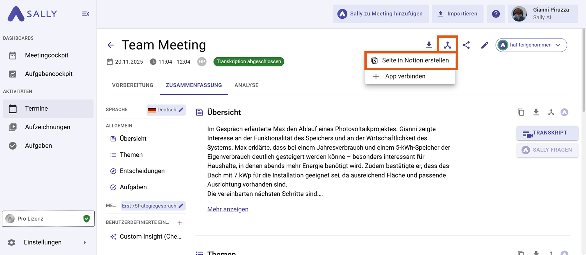Open the Gianni Piruzza profile menu
This screenshot has height=255, width=586.
pyautogui.click(x=543, y=14)
